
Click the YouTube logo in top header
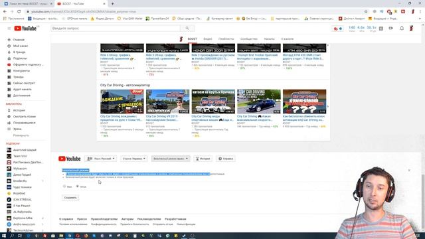[25, 29]
